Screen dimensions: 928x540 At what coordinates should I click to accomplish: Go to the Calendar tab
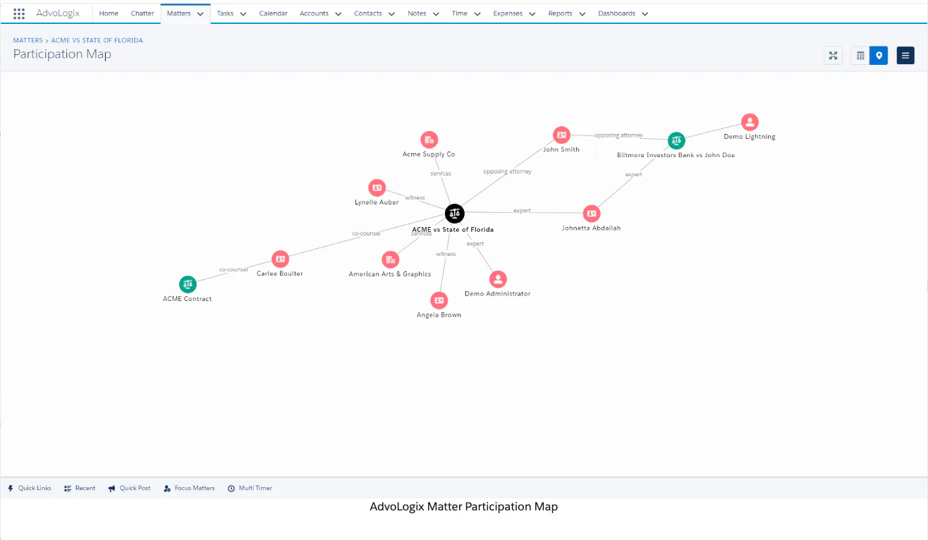point(273,13)
